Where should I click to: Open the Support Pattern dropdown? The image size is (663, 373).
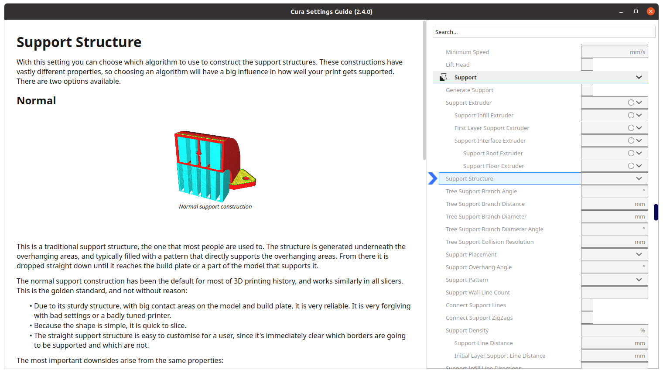click(614, 280)
